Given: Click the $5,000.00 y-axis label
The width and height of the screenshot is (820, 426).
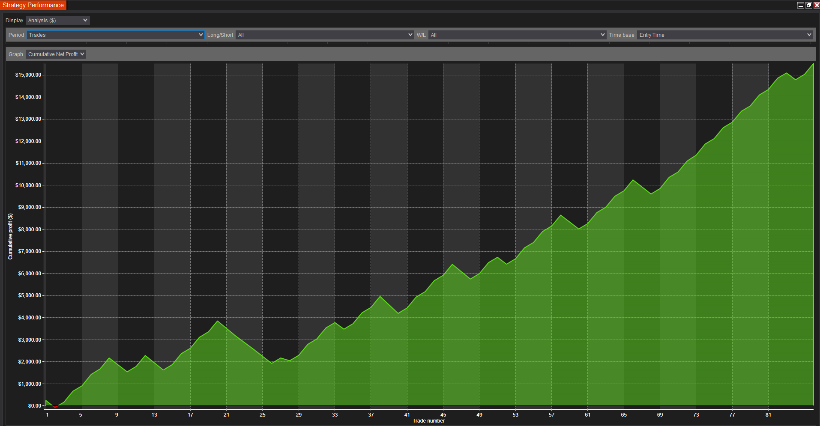Looking at the screenshot, I should (x=30, y=295).
